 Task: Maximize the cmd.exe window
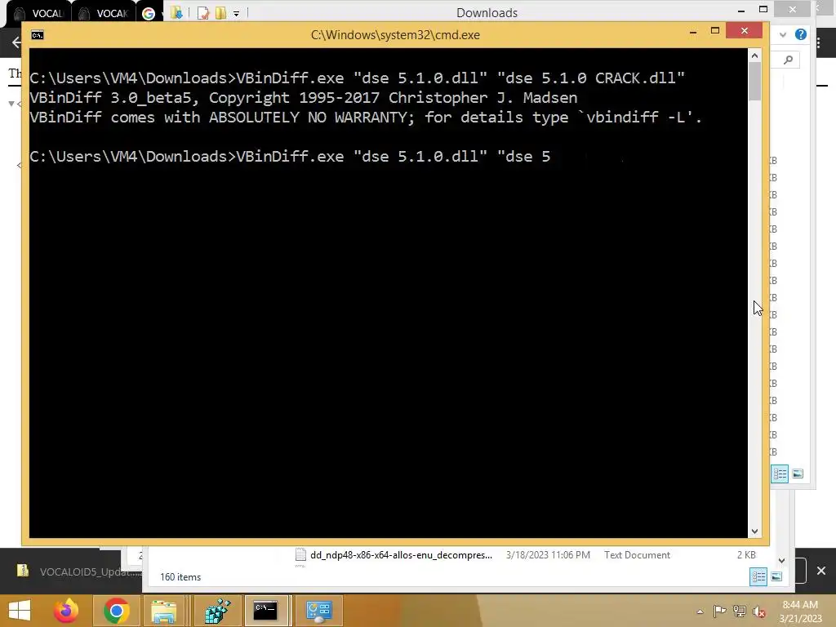pyautogui.click(x=715, y=31)
